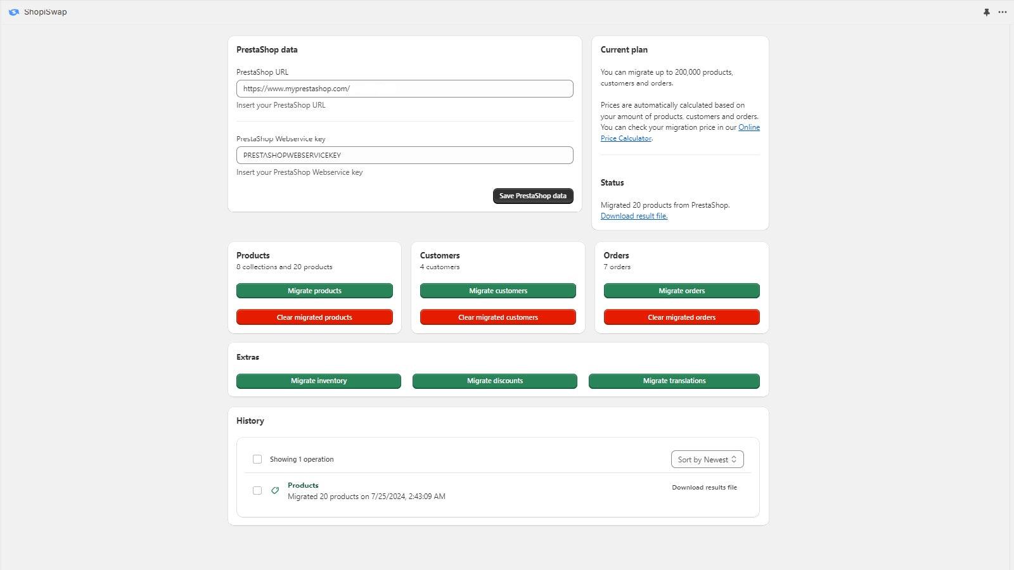The height and width of the screenshot is (570, 1014).
Task: Click the PrestaShop URL input field
Action: (x=404, y=88)
